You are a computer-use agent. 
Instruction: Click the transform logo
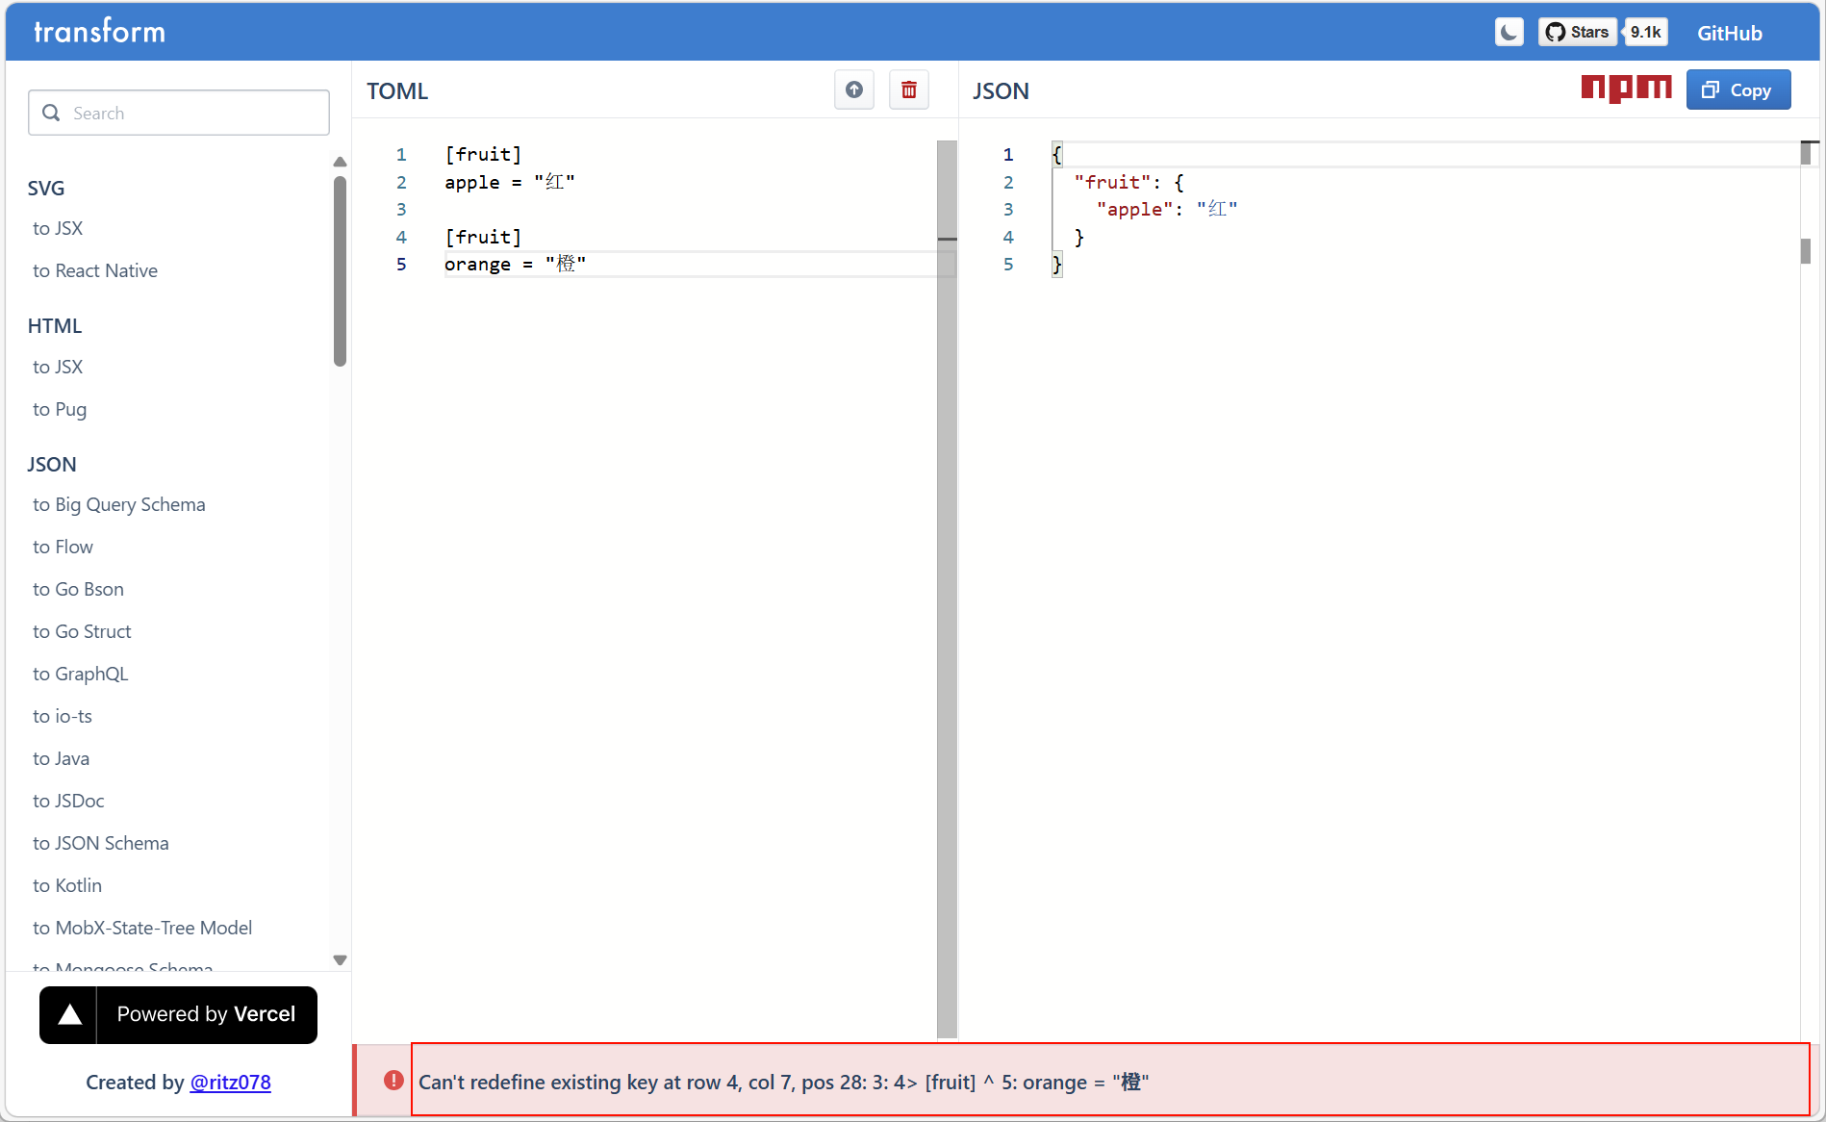[99, 32]
